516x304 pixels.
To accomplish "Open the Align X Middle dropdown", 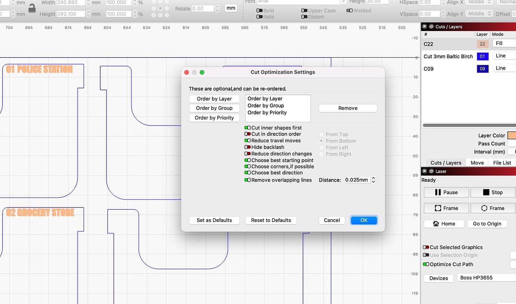I will tap(479, 2).
